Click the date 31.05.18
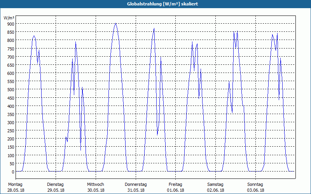Image resolution: width=311 pixels, height=194 pixels. (136, 190)
